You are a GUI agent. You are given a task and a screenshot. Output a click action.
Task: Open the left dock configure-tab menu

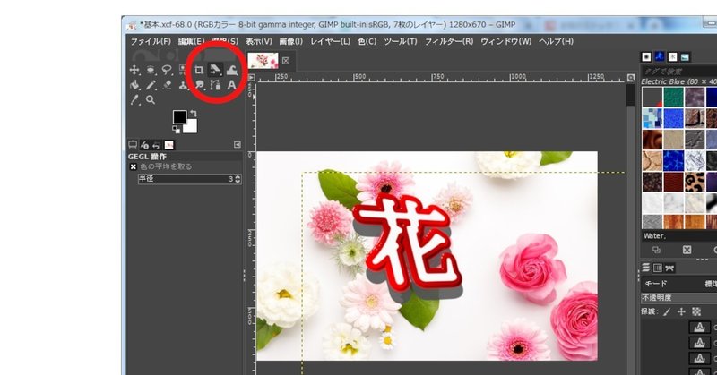click(238, 145)
